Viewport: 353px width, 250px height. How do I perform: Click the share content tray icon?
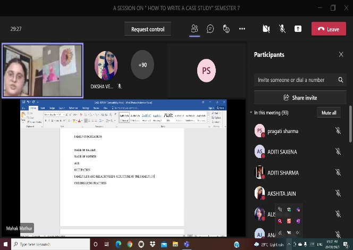(x=298, y=29)
